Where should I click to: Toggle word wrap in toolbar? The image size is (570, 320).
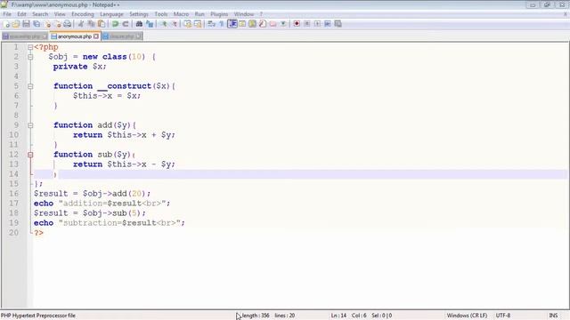tap(211, 24)
